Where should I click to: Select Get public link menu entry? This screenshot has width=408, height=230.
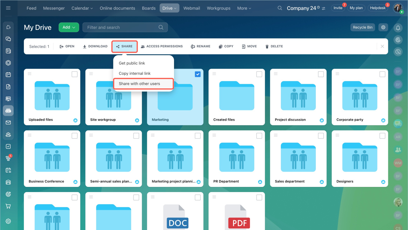pos(132,63)
